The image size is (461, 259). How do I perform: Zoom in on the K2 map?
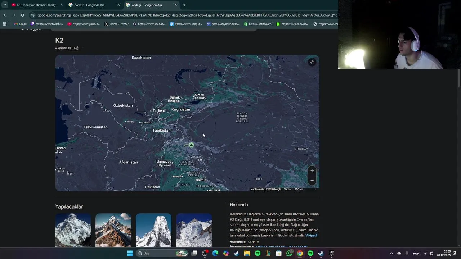point(312,171)
